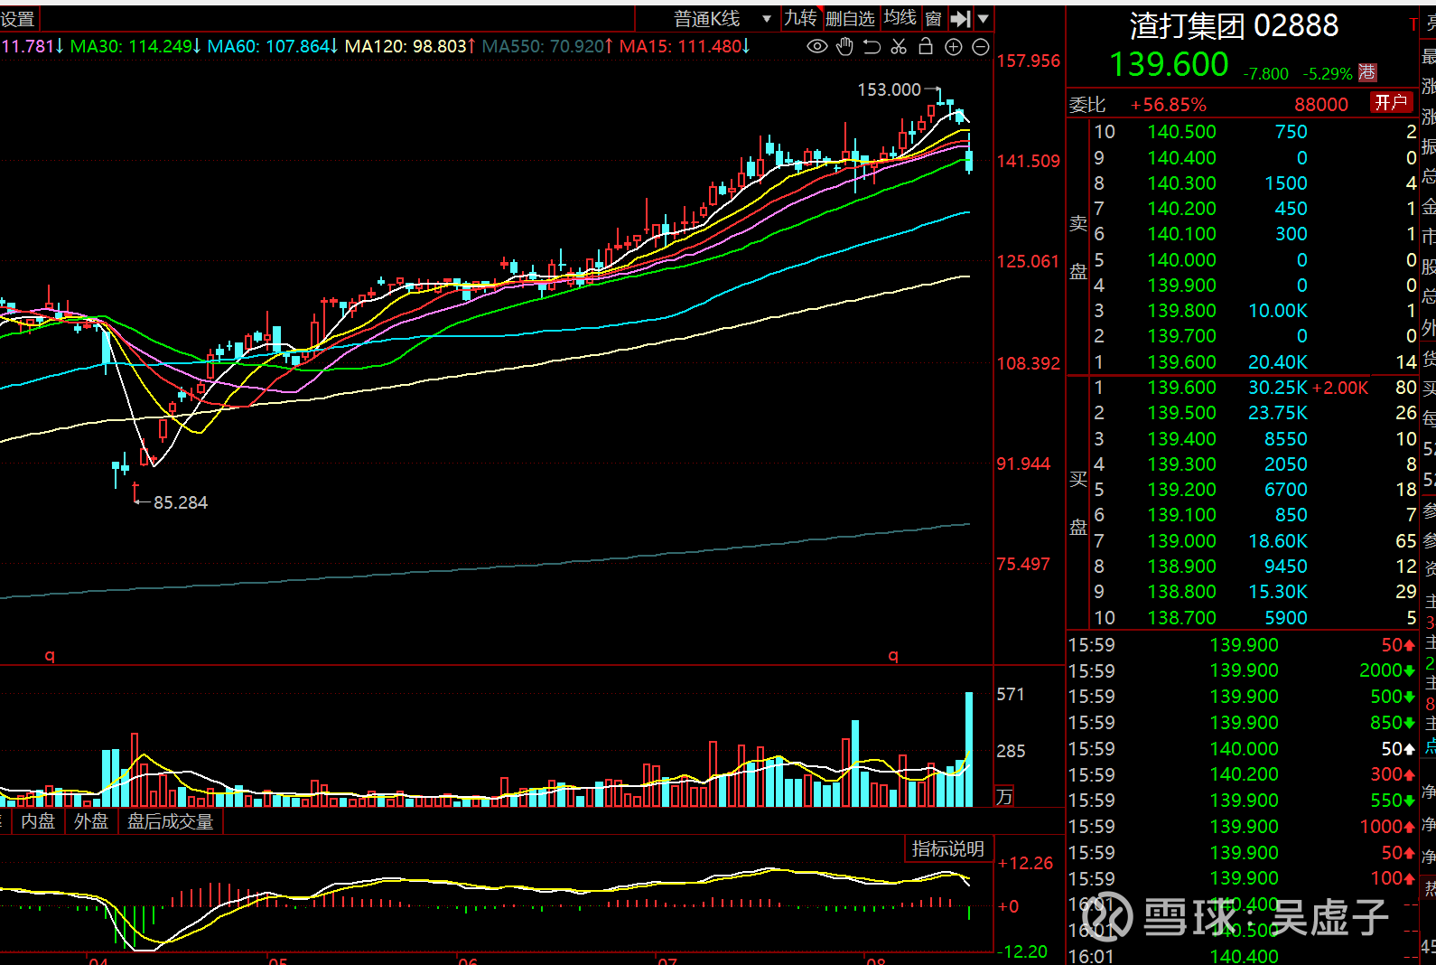
Task: Select sell level 1 volume 20.40K
Action: (x=1278, y=361)
